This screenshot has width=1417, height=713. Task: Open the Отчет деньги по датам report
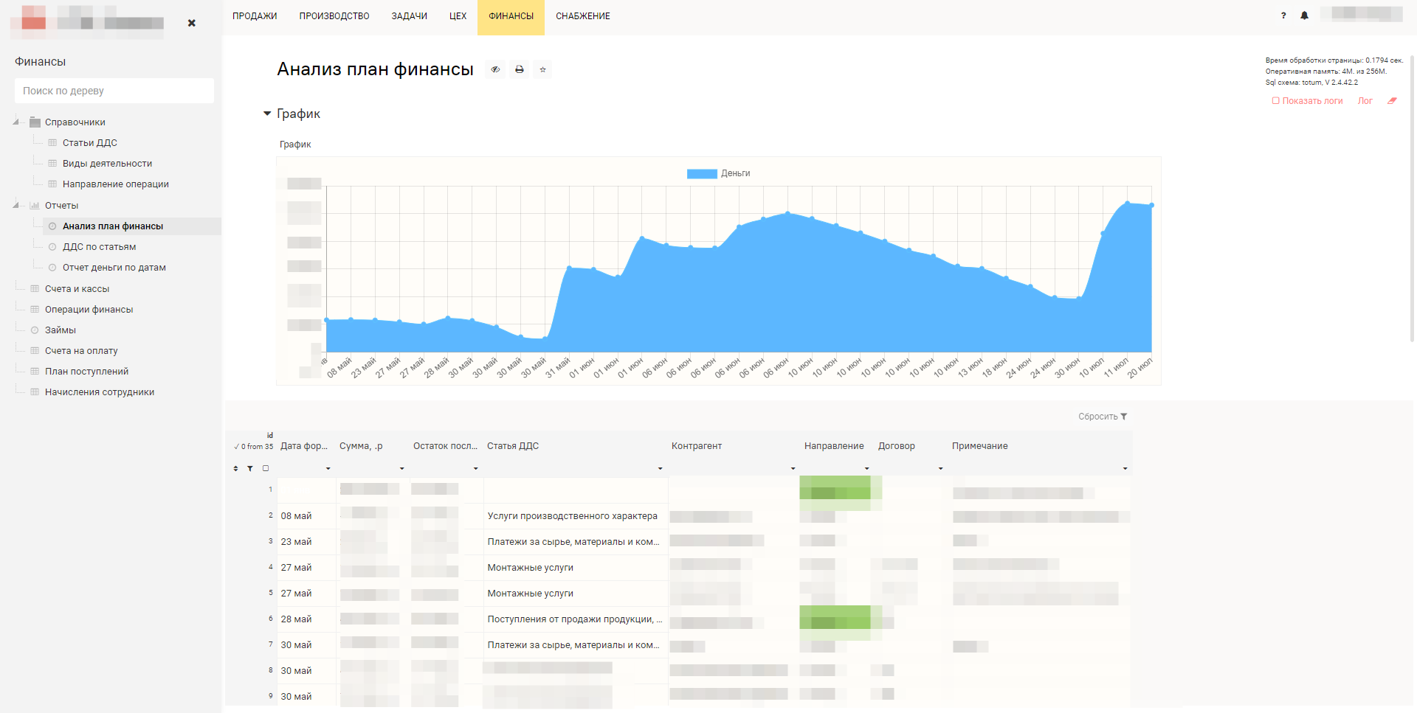pos(114,268)
